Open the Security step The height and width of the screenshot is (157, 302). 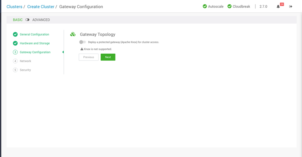[25, 70]
